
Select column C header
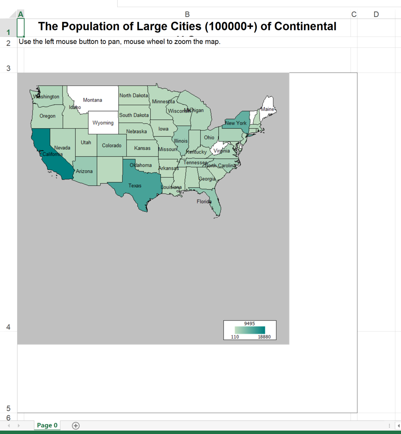(x=354, y=14)
